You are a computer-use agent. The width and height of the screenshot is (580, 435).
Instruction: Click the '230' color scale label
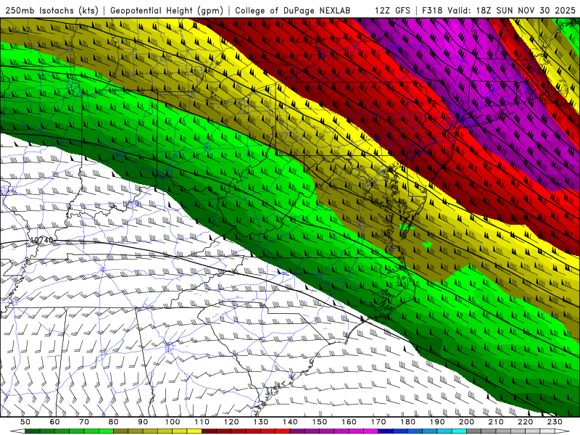(x=555, y=422)
